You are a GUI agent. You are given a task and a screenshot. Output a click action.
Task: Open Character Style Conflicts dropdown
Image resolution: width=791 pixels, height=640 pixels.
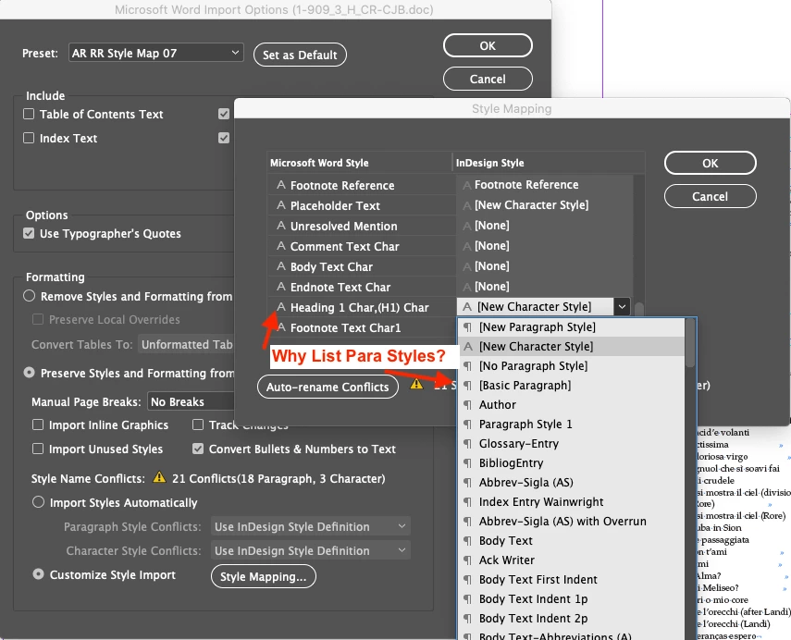pos(310,550)
